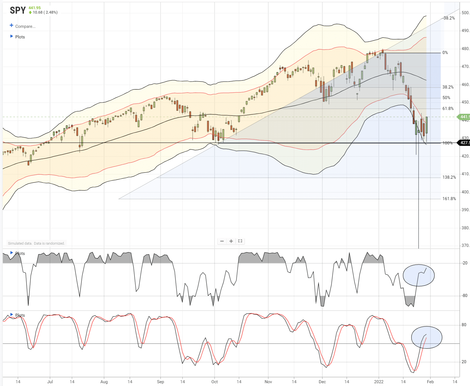The image size is (470, 386).
Task: Click the 2022 label on time axis
Action: pyautogui.click(x=379, y=382)
